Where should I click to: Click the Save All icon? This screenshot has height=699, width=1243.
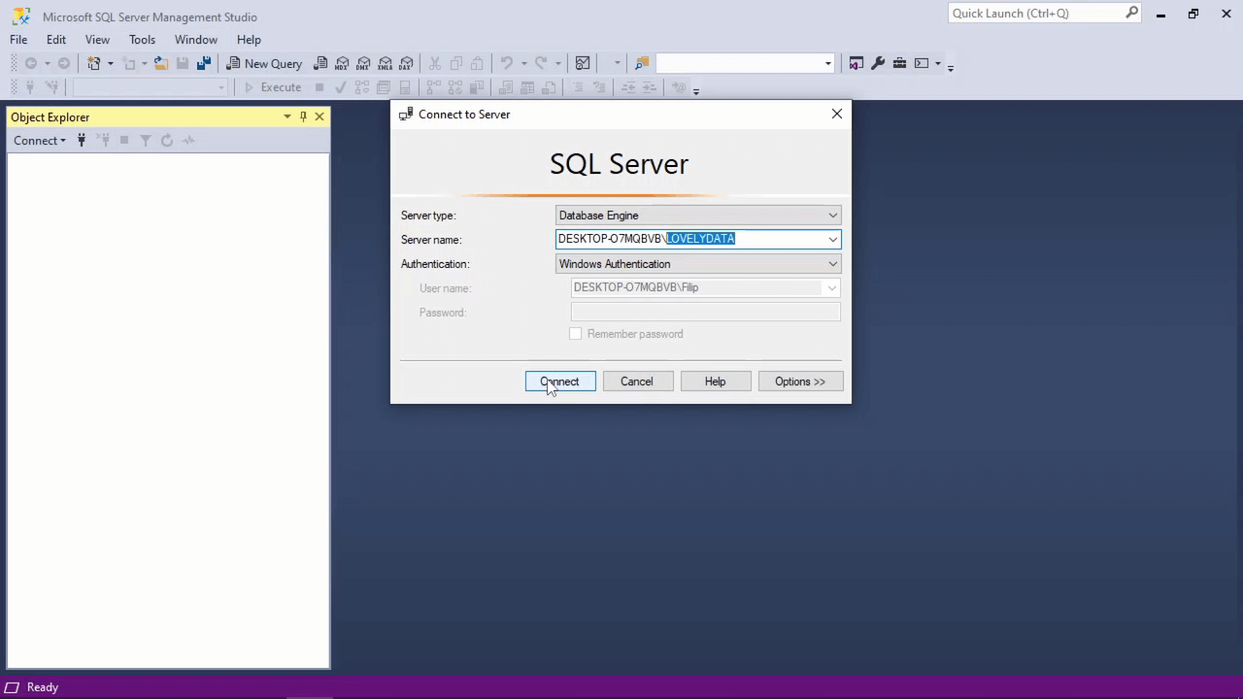tap(203, 63)
